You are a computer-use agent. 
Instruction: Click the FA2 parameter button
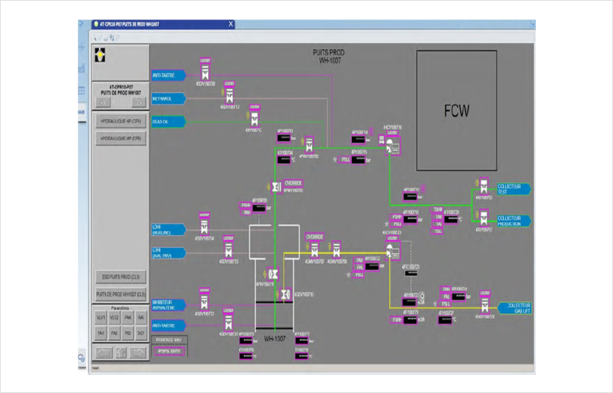pyautogui.click(x=114, y=333)
